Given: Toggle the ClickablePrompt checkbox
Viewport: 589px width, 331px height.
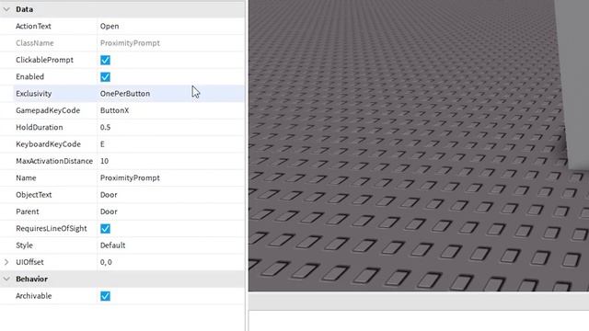Looking at the screenshot, I should point(105,60).
